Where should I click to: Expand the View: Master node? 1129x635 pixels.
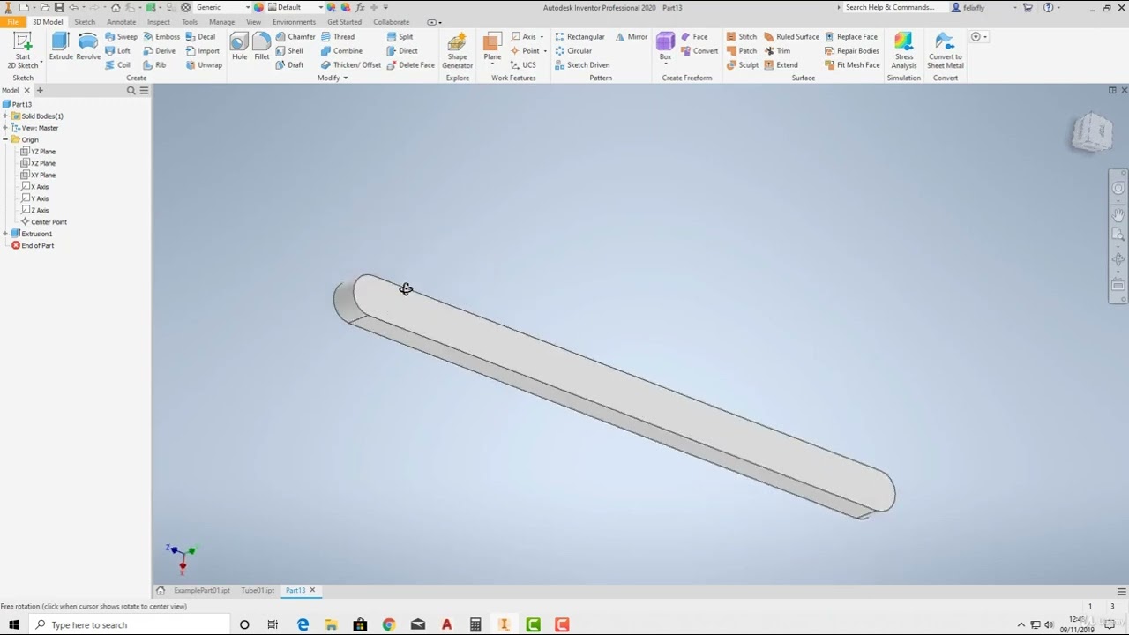point(5,128)
